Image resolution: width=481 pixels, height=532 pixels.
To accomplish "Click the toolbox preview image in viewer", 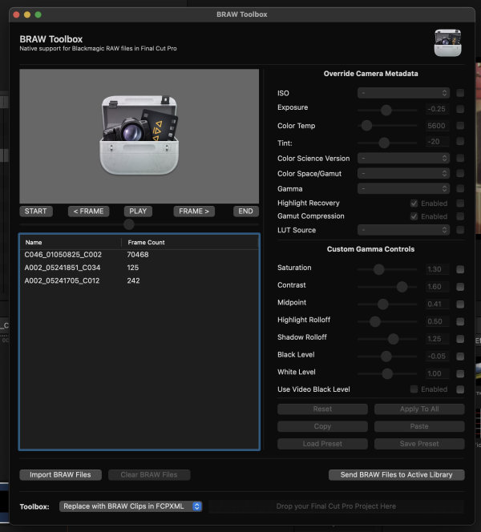I will pyautogui.click(x=139, y=136).
